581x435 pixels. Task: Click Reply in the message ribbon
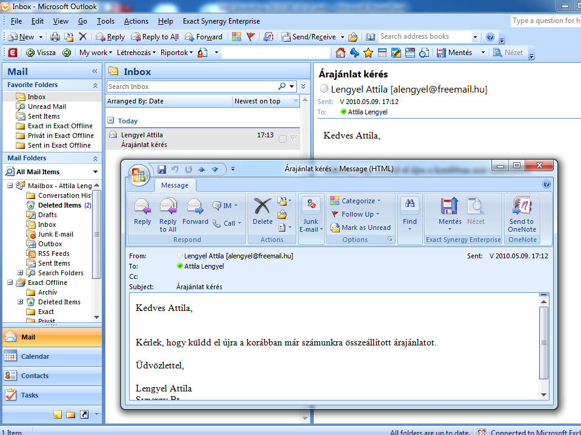point(142,212)
